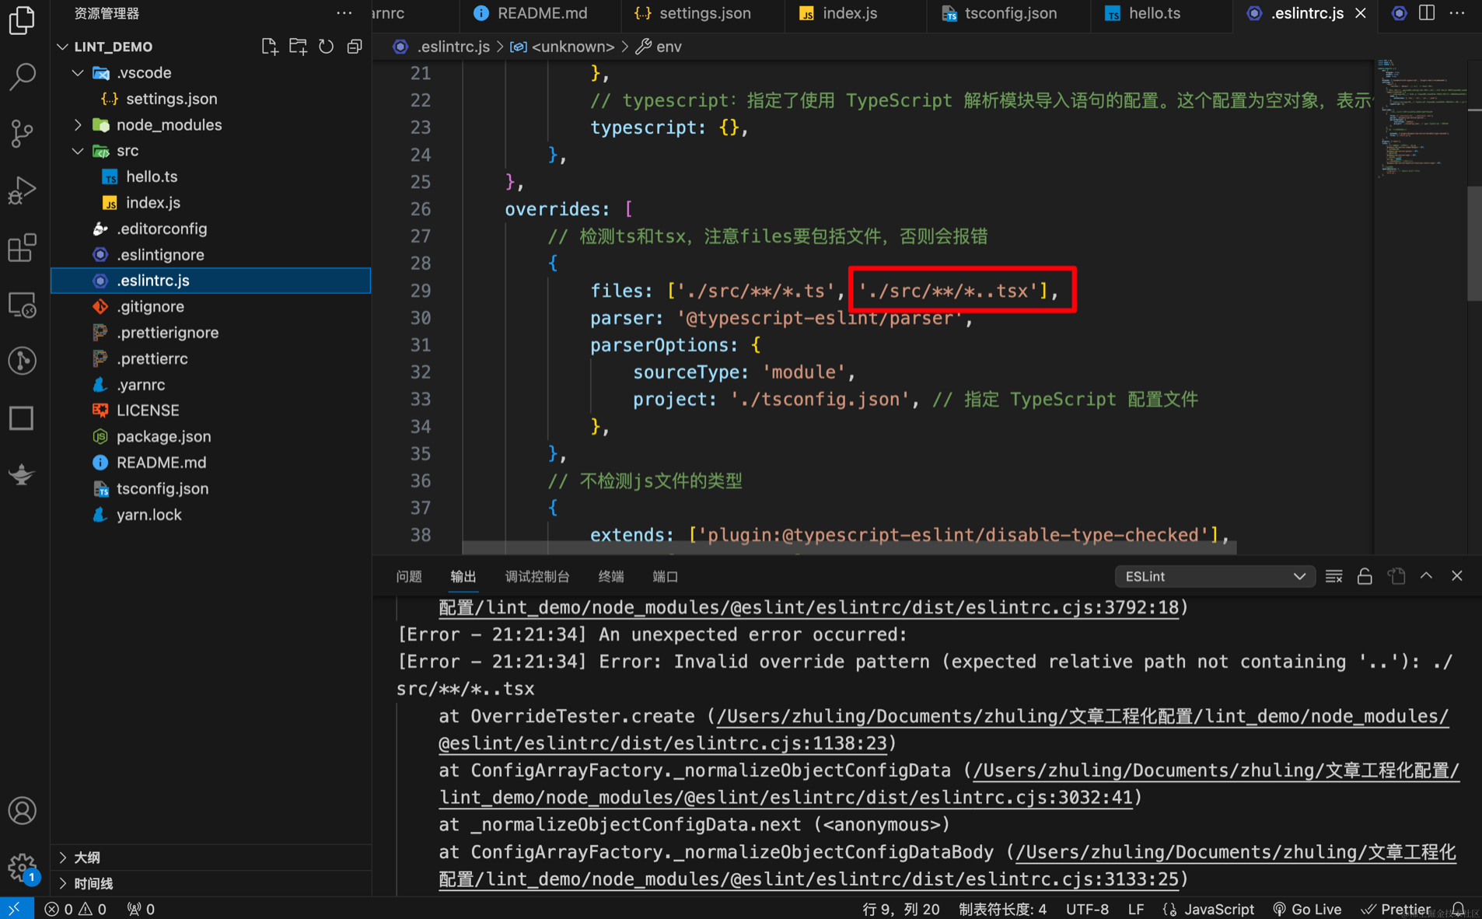
Task: Open the 调试控制台 debug console tab
Action: click(537, 576)
